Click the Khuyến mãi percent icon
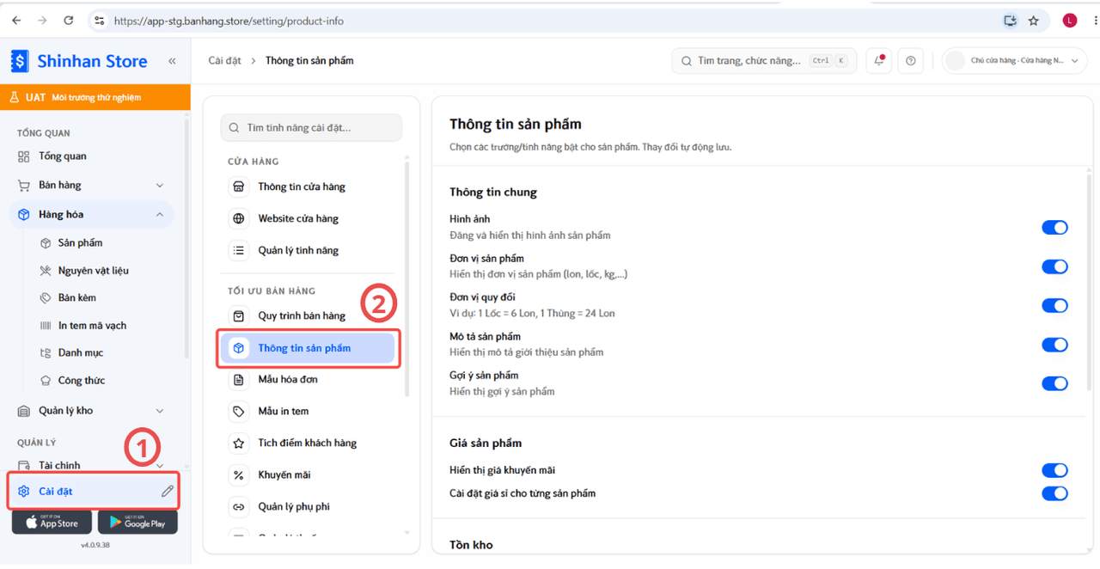This screenshot has width=1100, height=569. click(239, 474)
